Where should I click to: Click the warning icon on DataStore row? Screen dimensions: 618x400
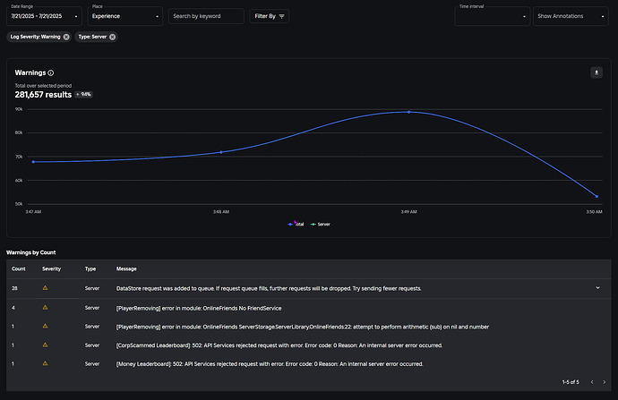tap(45, 288)
